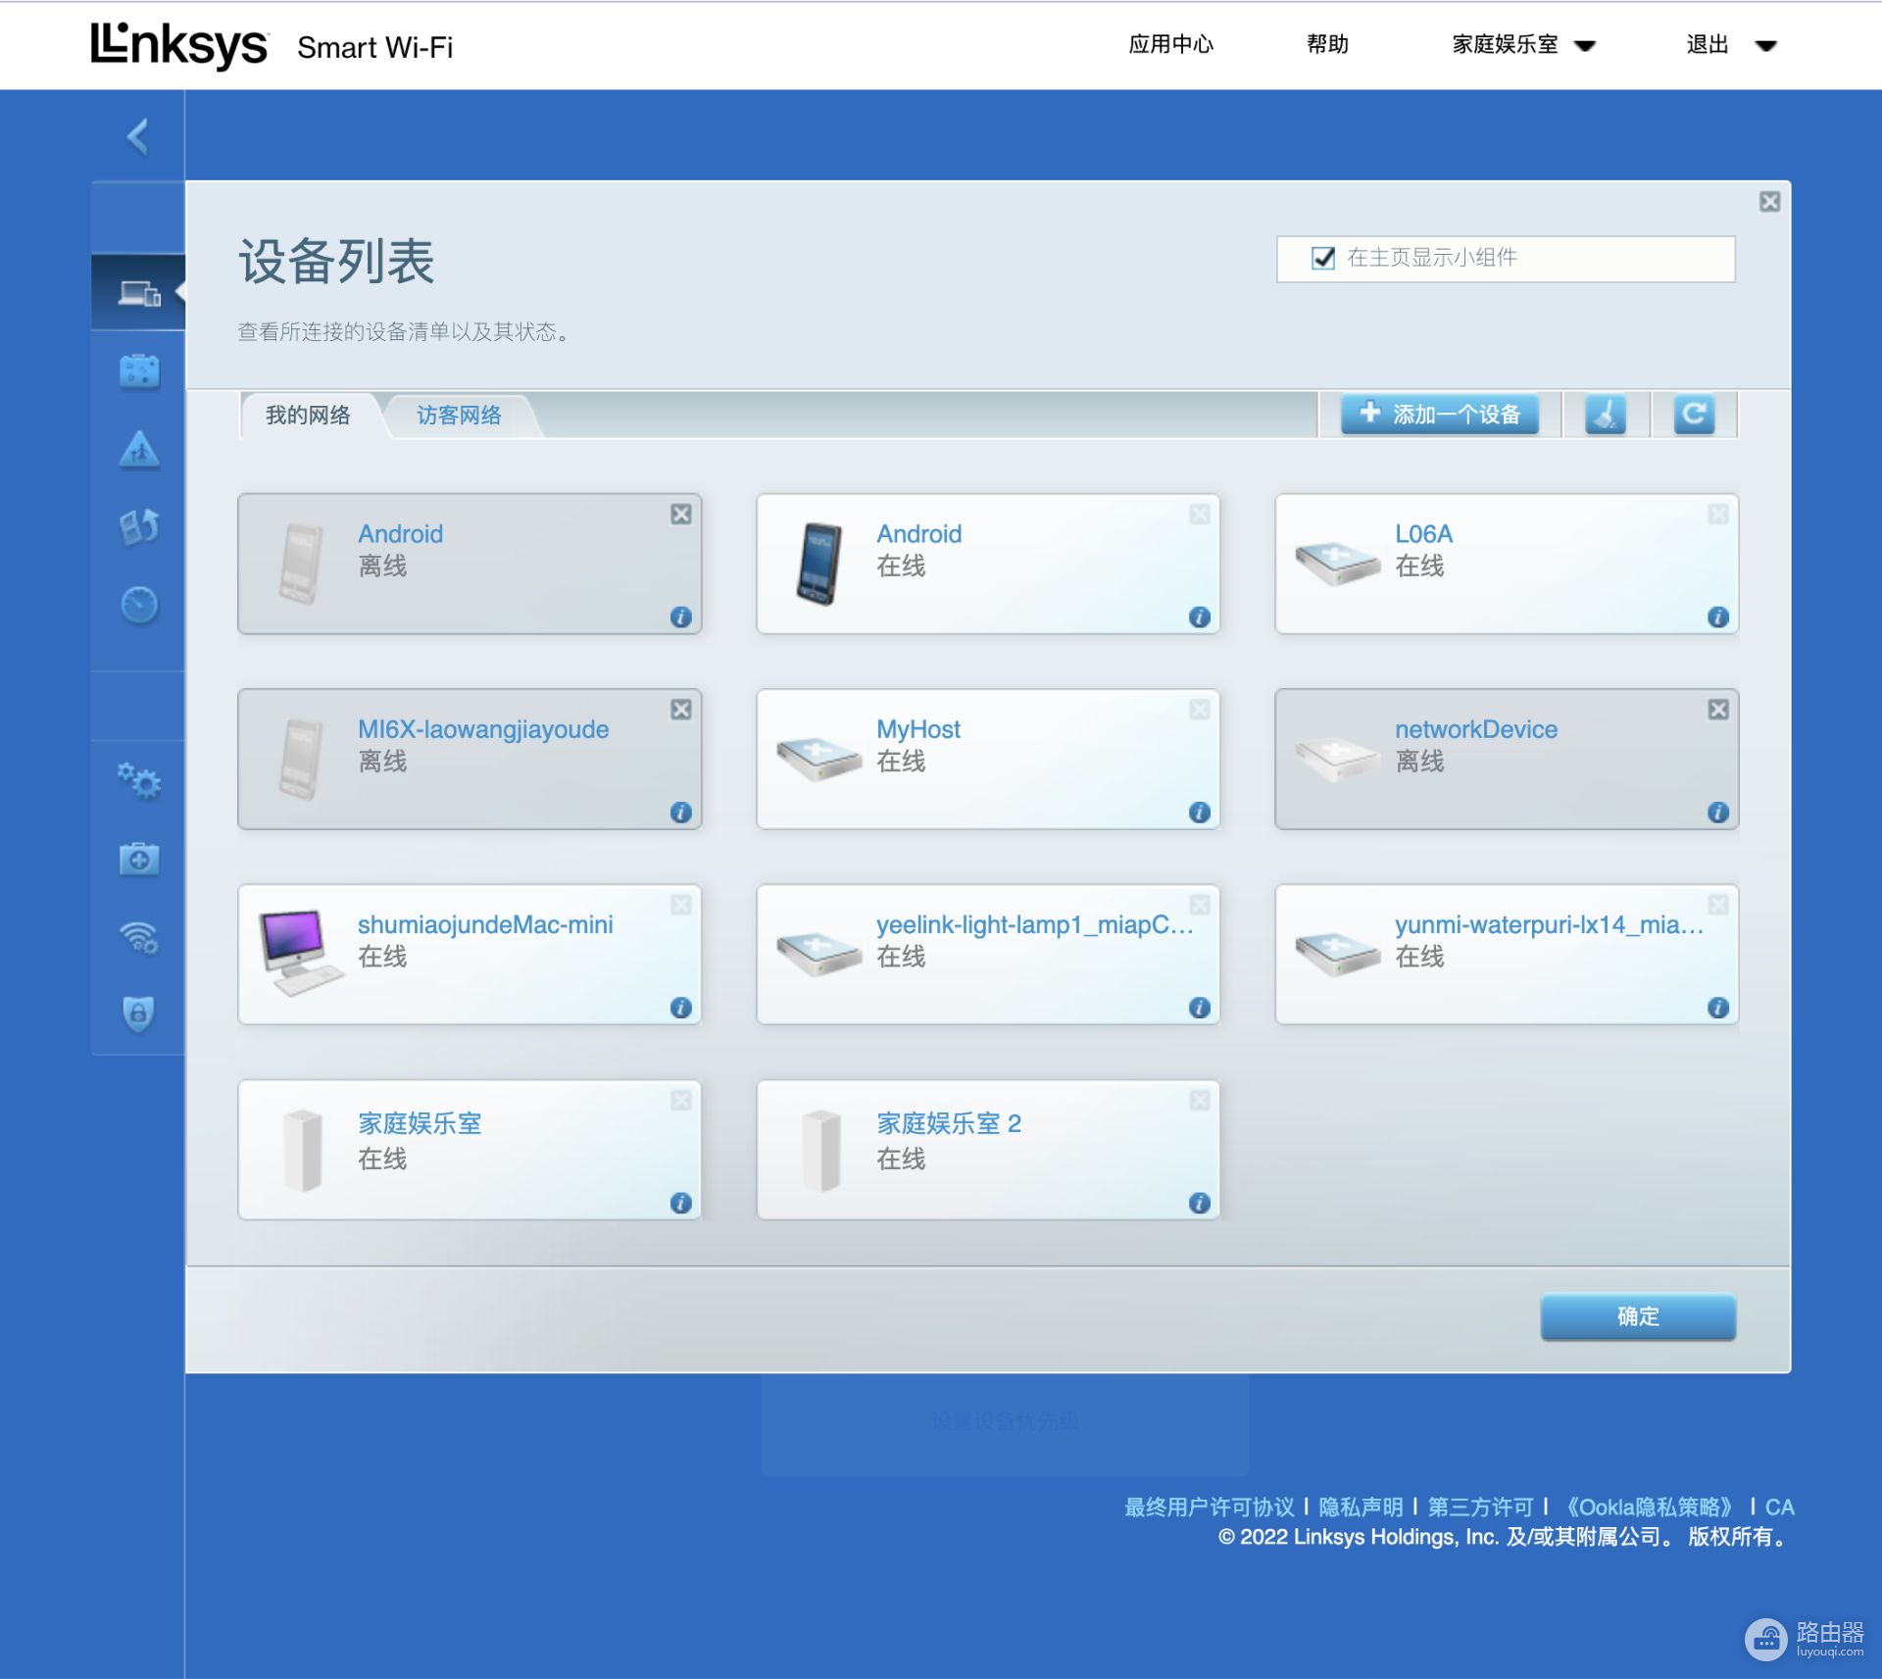Switch to the 访客网络 tab
Screen dimensions: 1882x1679
[459, 416]
